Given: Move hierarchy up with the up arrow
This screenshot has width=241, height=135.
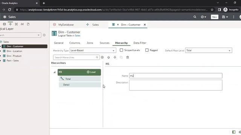Looking at the screenshot, I should pos(108,57).
